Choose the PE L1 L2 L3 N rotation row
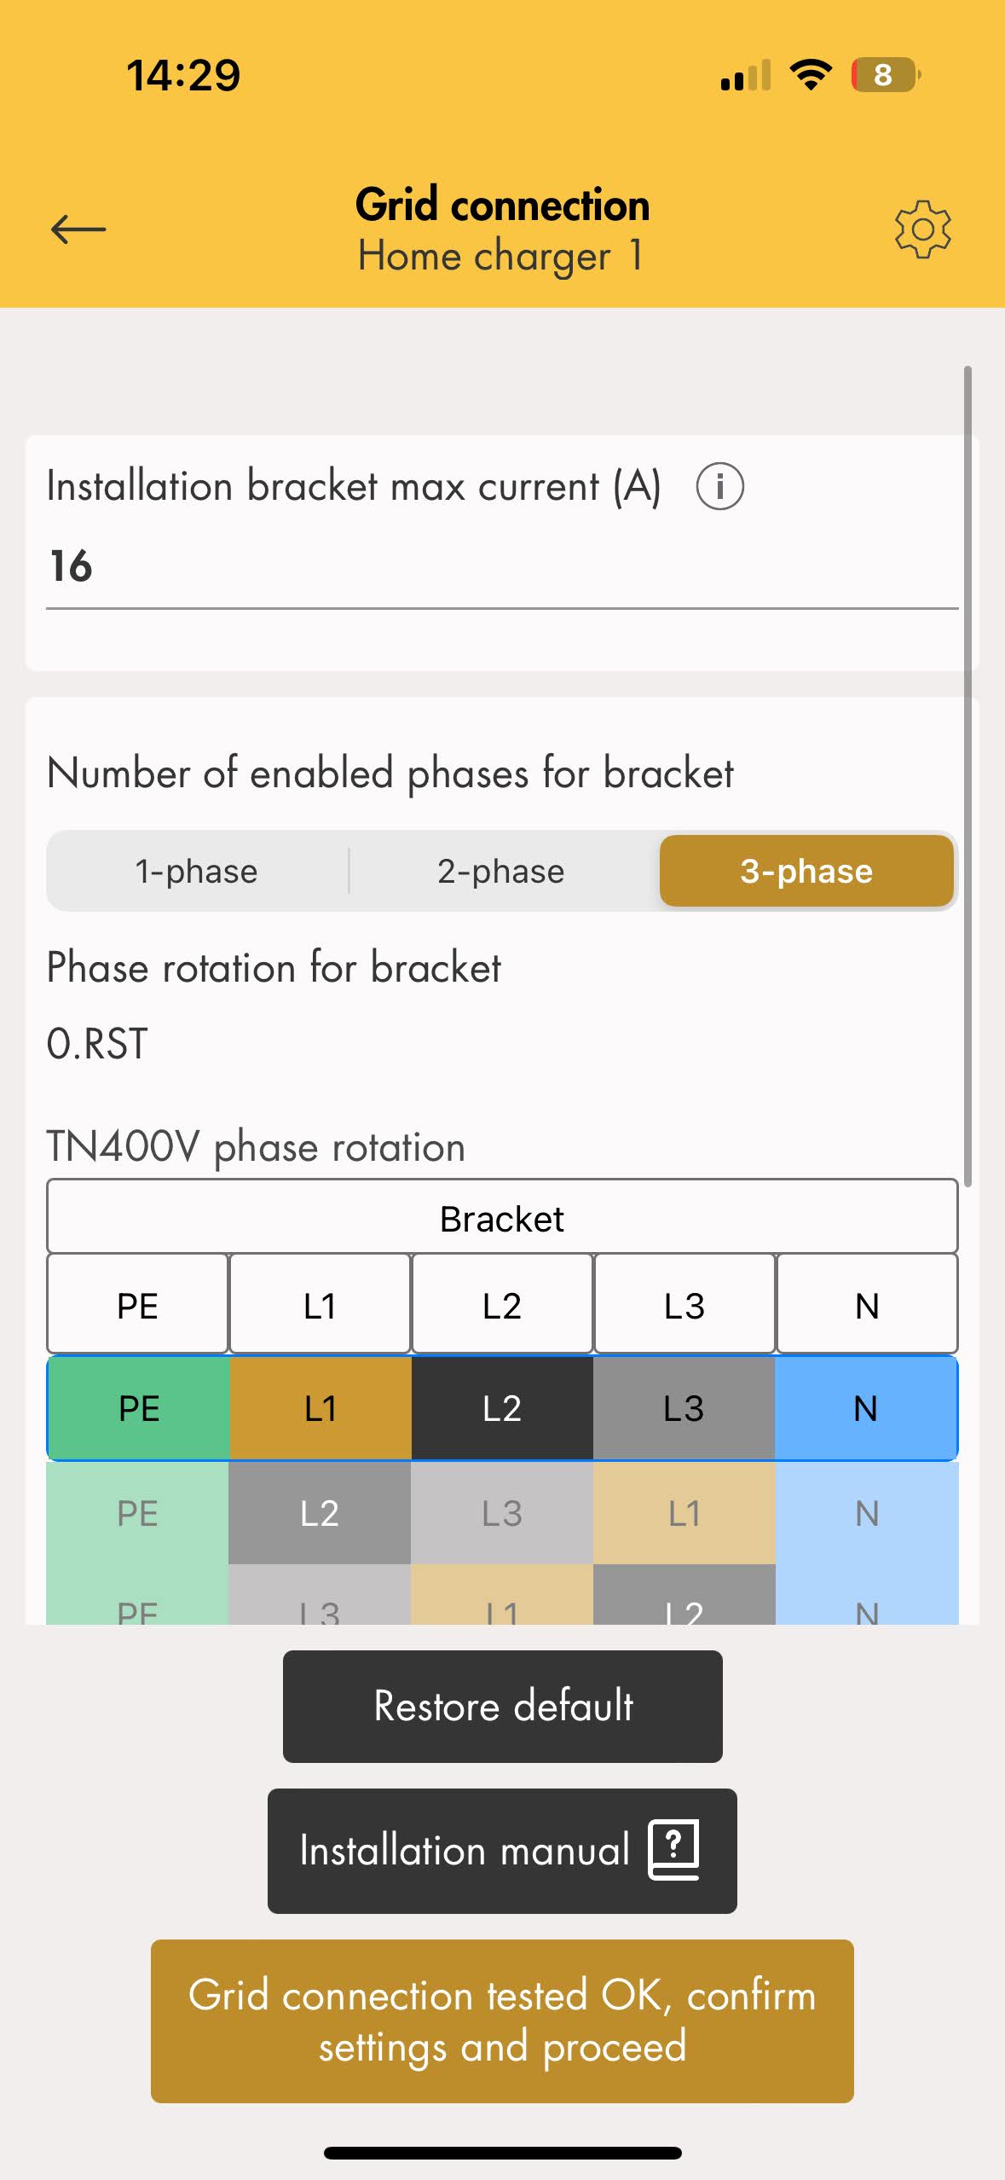 502,1408
